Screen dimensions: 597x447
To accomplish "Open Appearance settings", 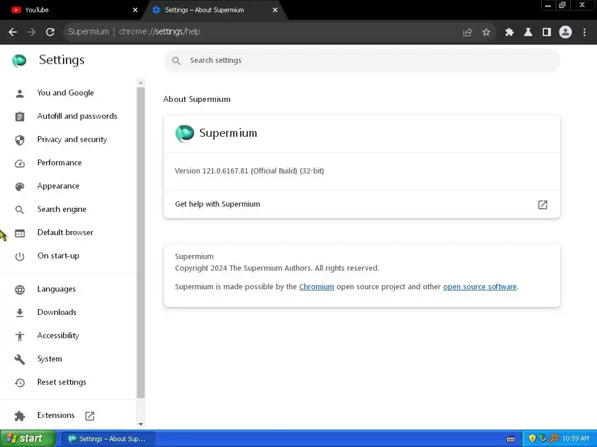I will (58, 186).
